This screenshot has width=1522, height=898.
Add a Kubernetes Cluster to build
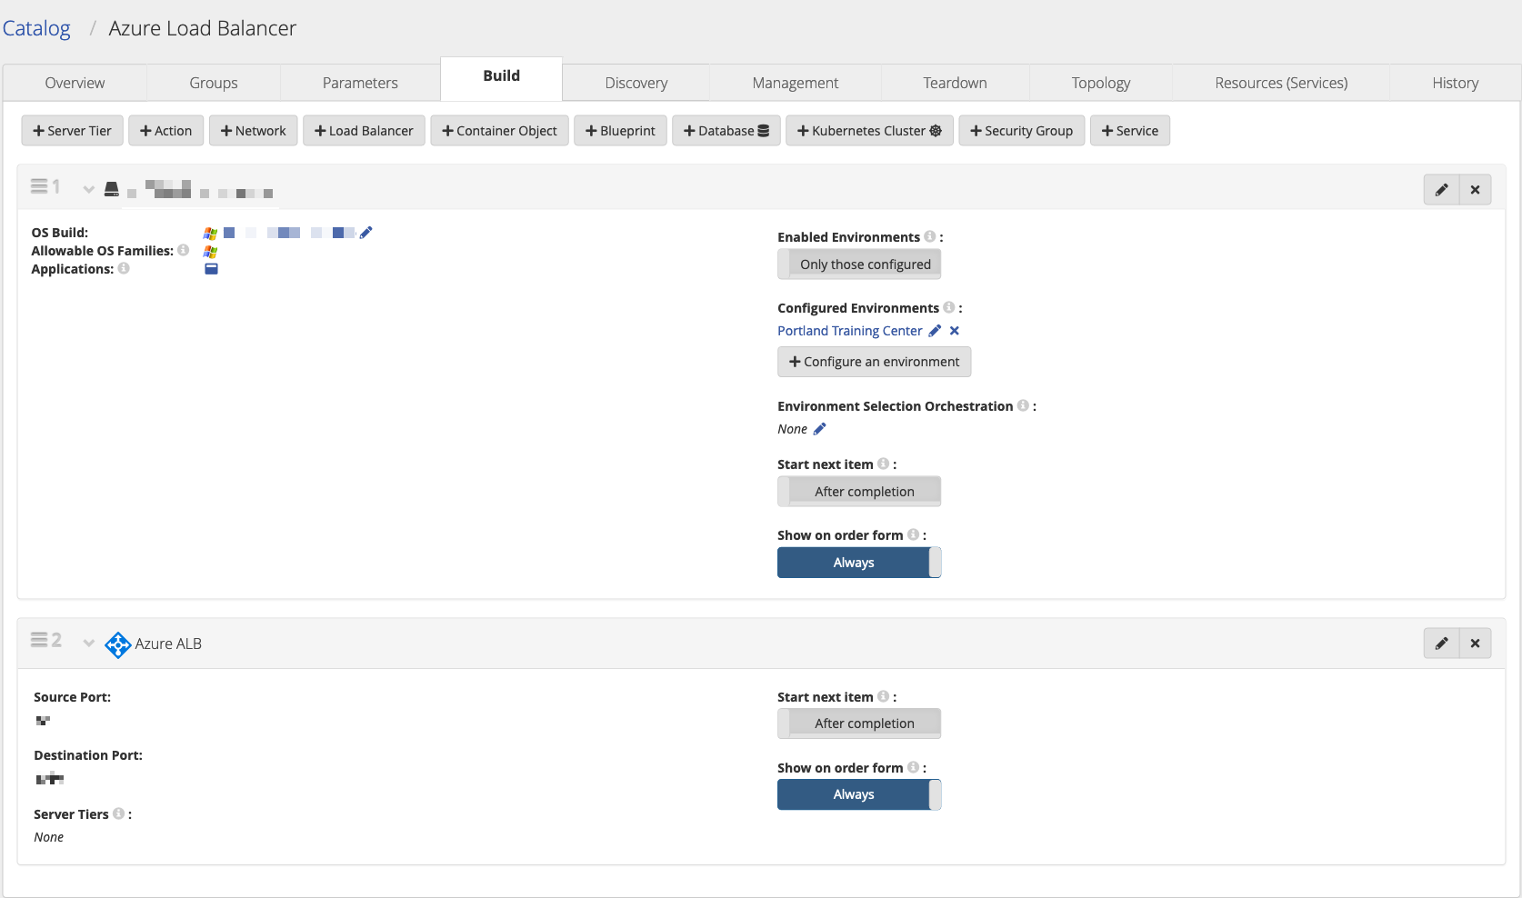click(868, 131)
